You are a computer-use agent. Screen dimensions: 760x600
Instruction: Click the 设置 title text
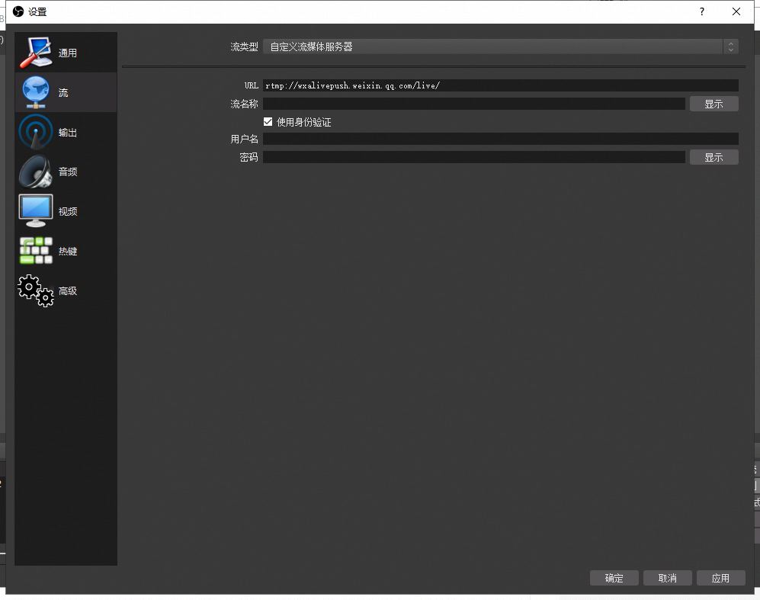tap(37, 11)
